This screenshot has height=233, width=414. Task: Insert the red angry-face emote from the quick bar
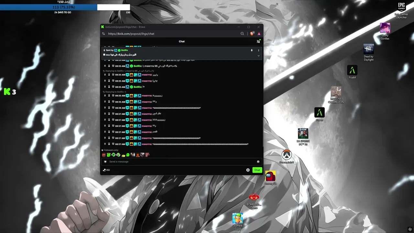[104, 155]
